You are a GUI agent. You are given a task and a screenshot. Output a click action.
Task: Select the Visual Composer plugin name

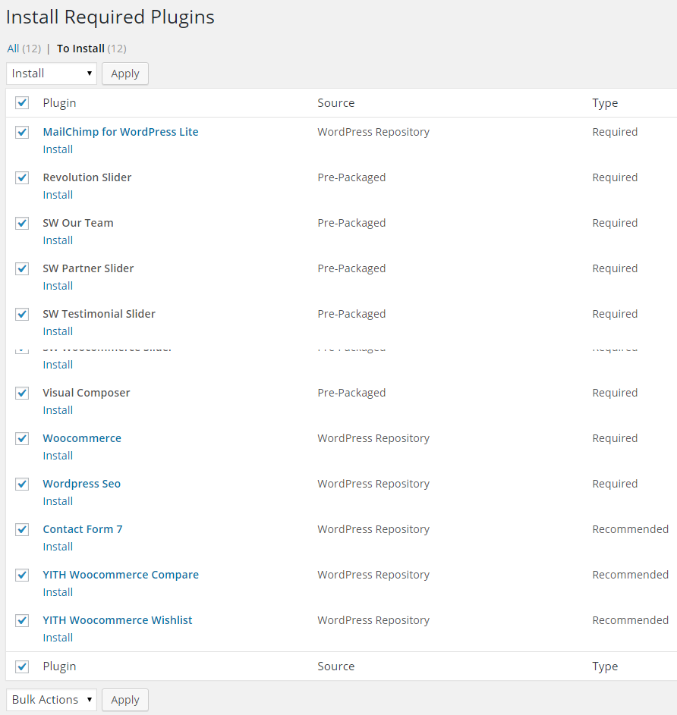pos(87,393)
